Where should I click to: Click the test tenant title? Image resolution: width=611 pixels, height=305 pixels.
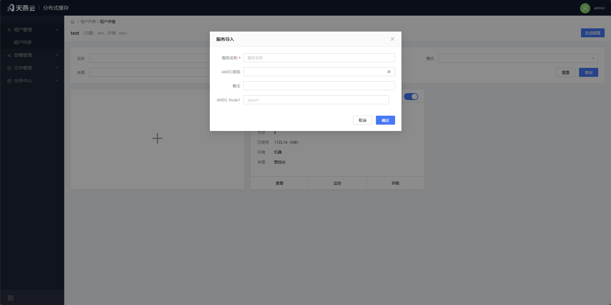[75, 33]
